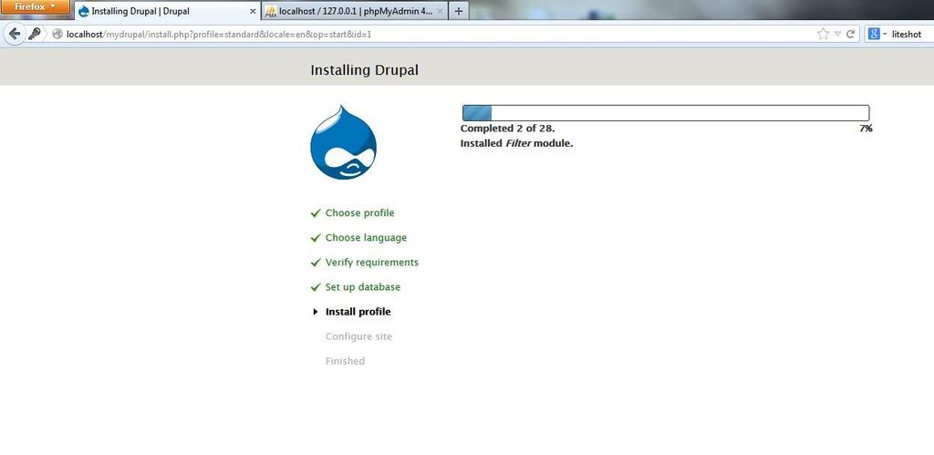
Task: Open the Google search engine selector
Action: [x=877, y=34]
